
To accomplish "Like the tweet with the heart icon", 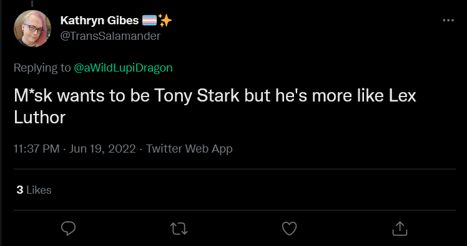I will click(289, 229).
